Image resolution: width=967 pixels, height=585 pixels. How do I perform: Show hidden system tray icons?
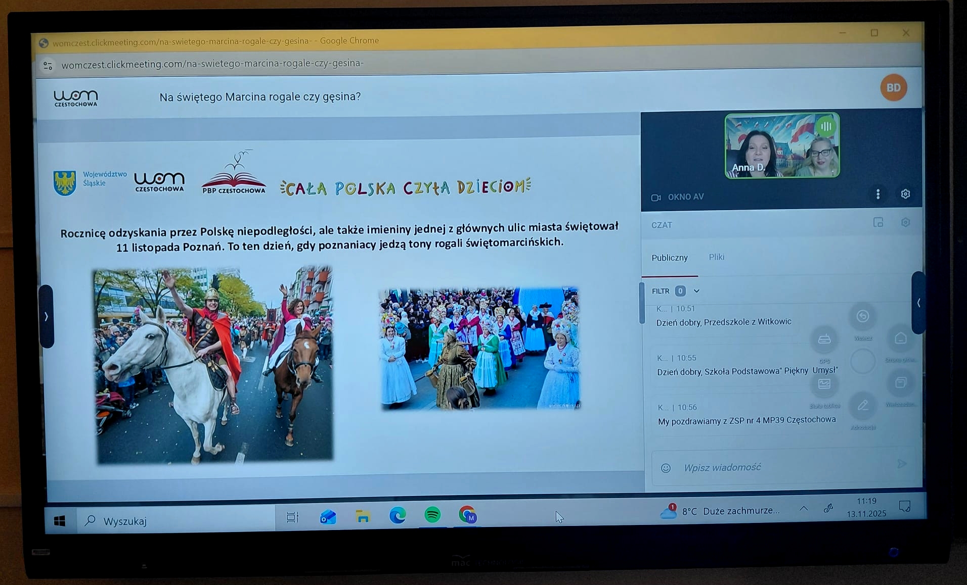coord(804,509)
